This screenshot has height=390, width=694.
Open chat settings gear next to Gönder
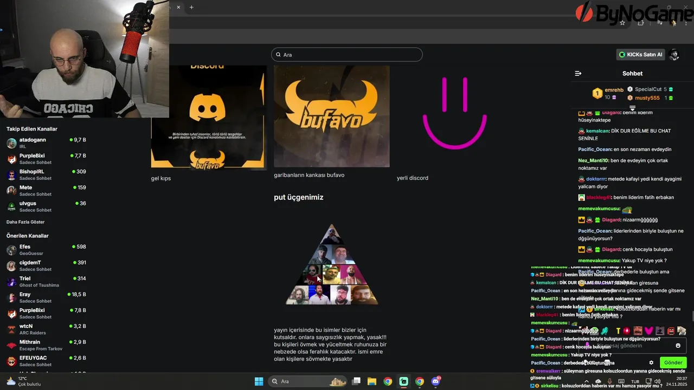(x=651, y=362)
